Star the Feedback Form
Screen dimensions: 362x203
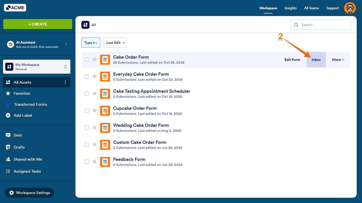(x=95, y=161)
